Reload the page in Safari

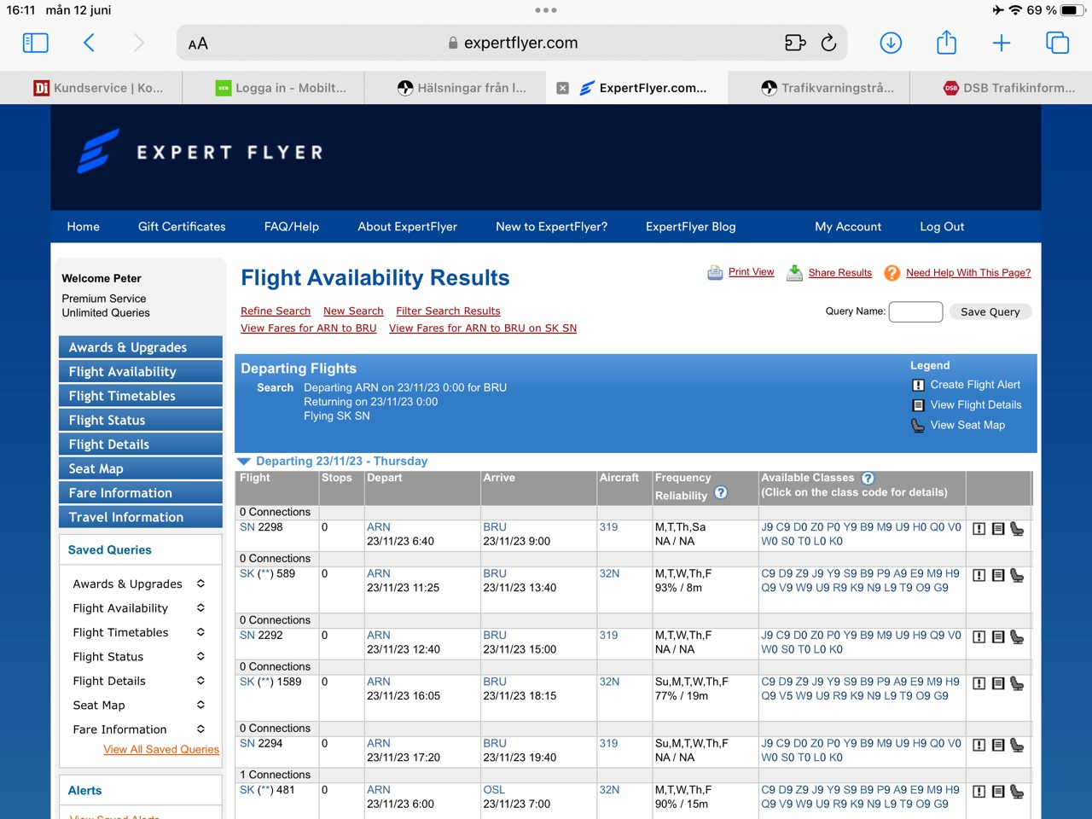click(828, 43)
